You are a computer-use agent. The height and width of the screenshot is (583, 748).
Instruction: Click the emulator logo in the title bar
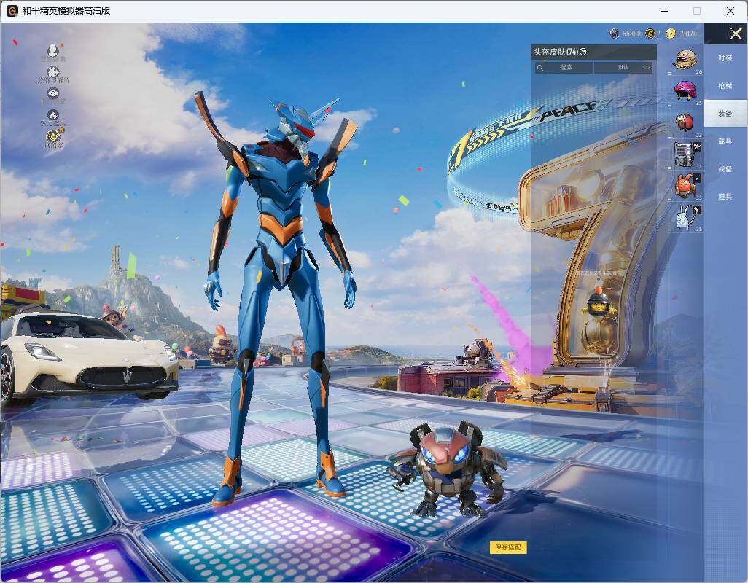pyautogui.click(x=12, y=10)
